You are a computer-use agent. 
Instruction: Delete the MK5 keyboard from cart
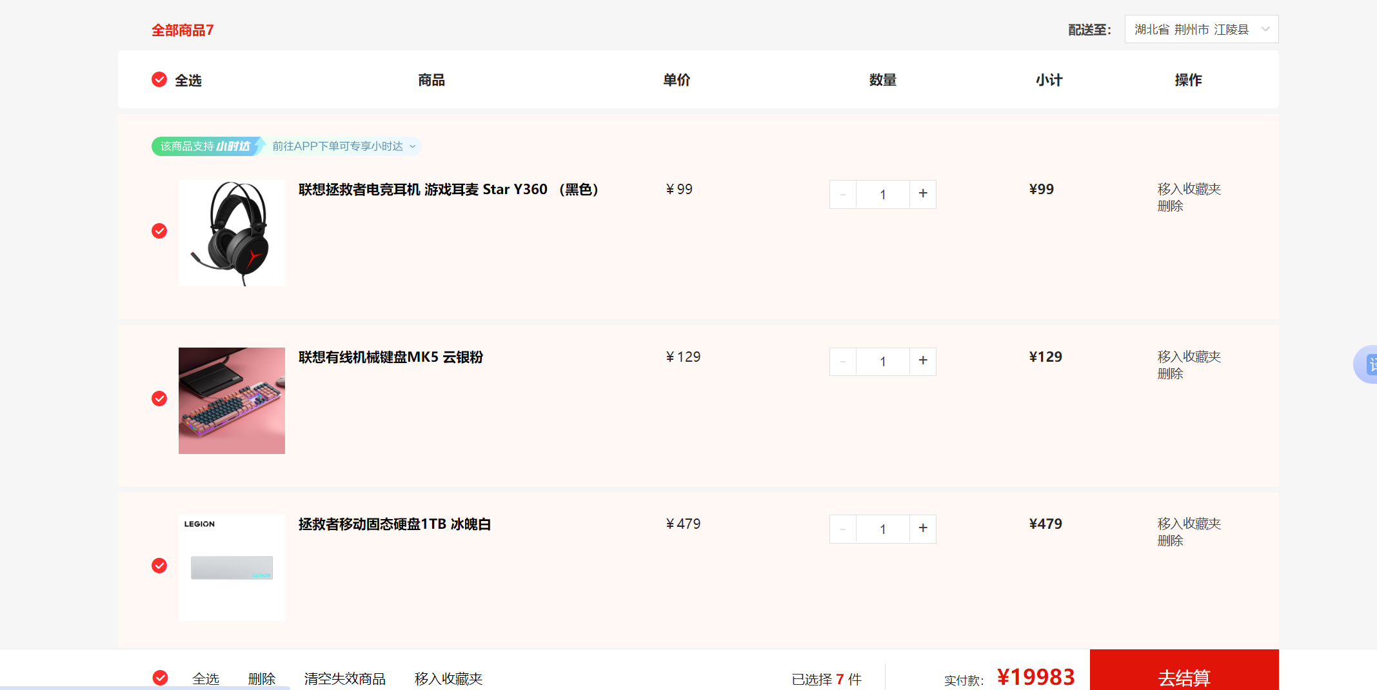(x=1171, y=373)
